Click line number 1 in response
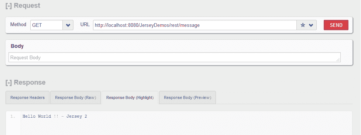This screenshot has height=135, width=361. [x=13, y=116]
